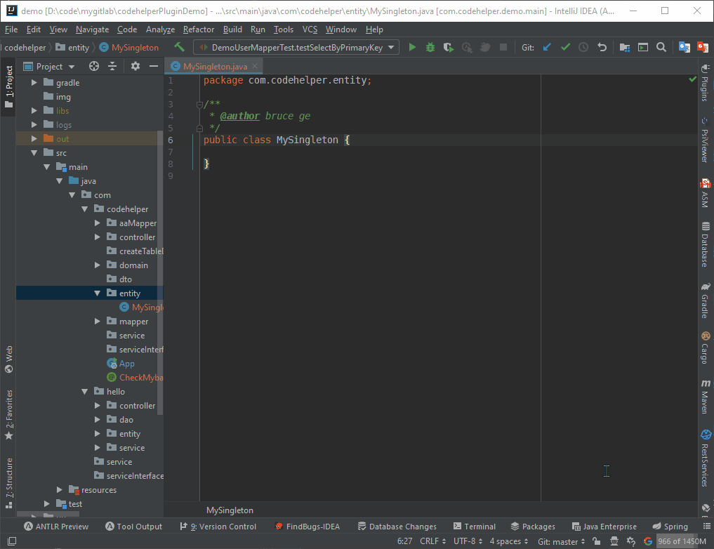This screenshot has height=549, width=714.
Task: Collapse the codehelper entity package
Action: (97, 293)
